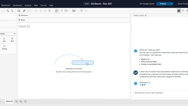Click the Rows shelf
This screenshot has height=106, width=188.
click(74, 20)
